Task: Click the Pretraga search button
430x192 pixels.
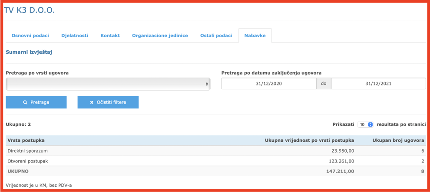Action: coord(36,102)
